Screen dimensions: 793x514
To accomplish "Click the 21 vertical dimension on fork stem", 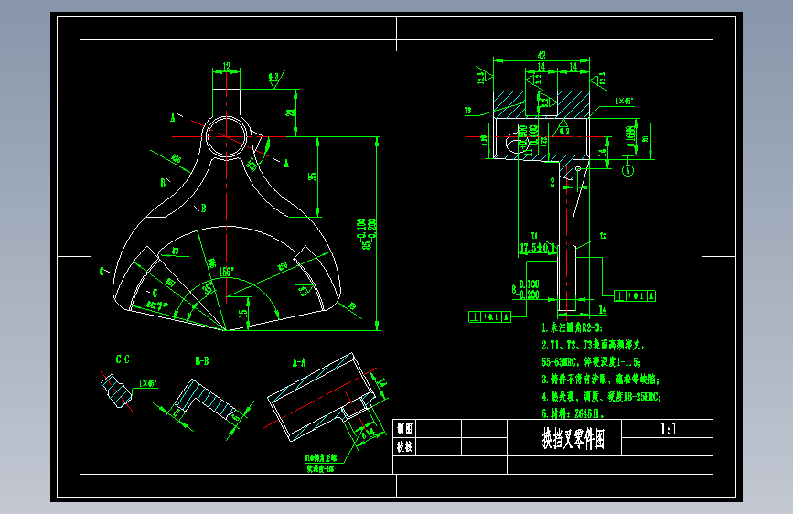I will [290, 112].
